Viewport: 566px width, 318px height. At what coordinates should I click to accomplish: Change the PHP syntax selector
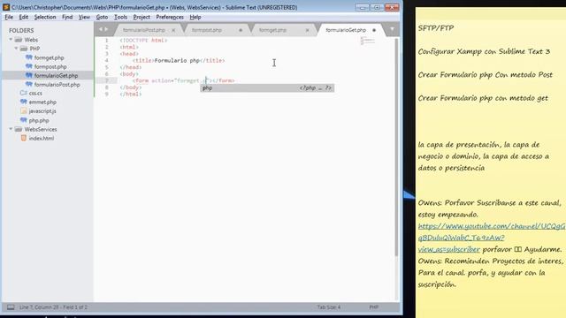pyautogui.click(x=373, y=307)
